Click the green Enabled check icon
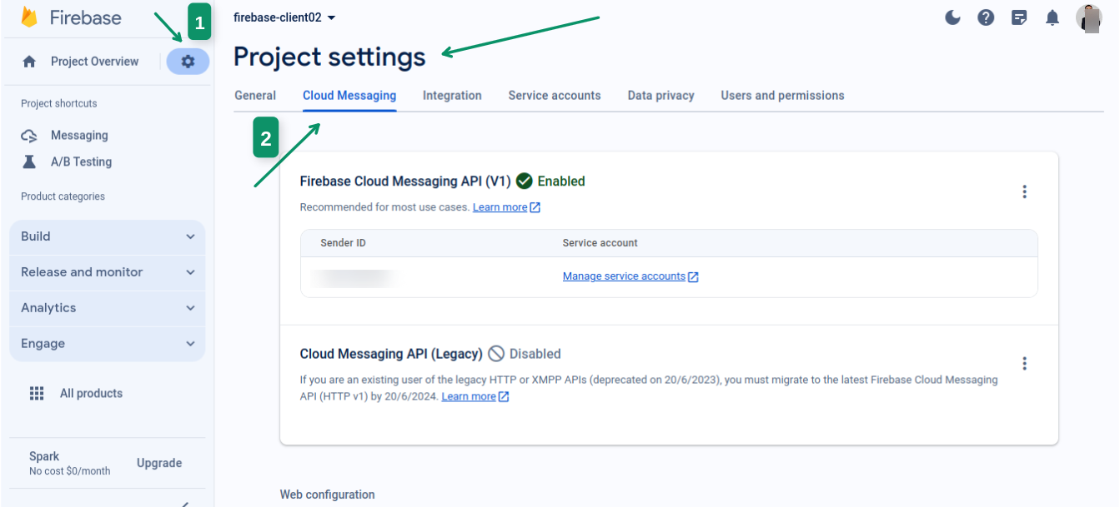1120x507 pixels. tap(524, 181)
